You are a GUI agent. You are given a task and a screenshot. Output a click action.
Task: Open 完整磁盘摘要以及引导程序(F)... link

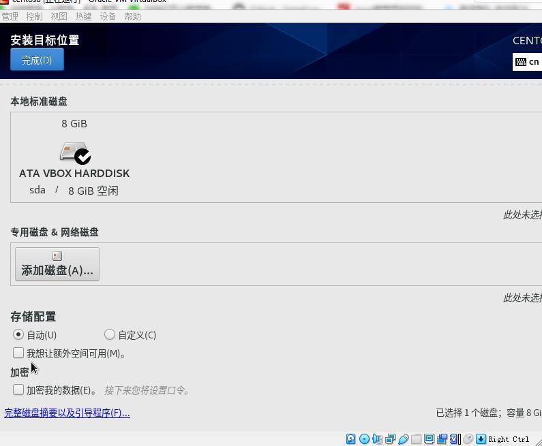click(x=67, y=413)
